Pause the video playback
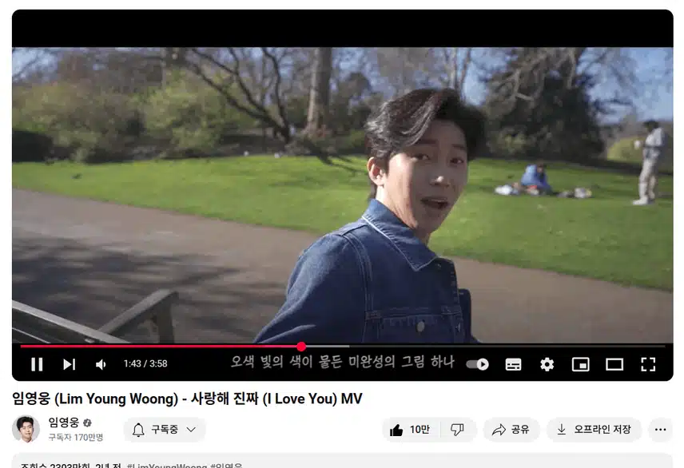 point(37,364)
